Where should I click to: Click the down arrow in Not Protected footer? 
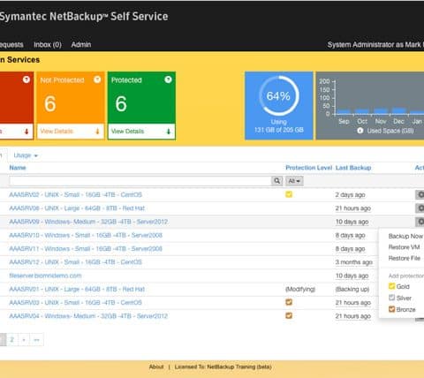[x=97, y=132]
